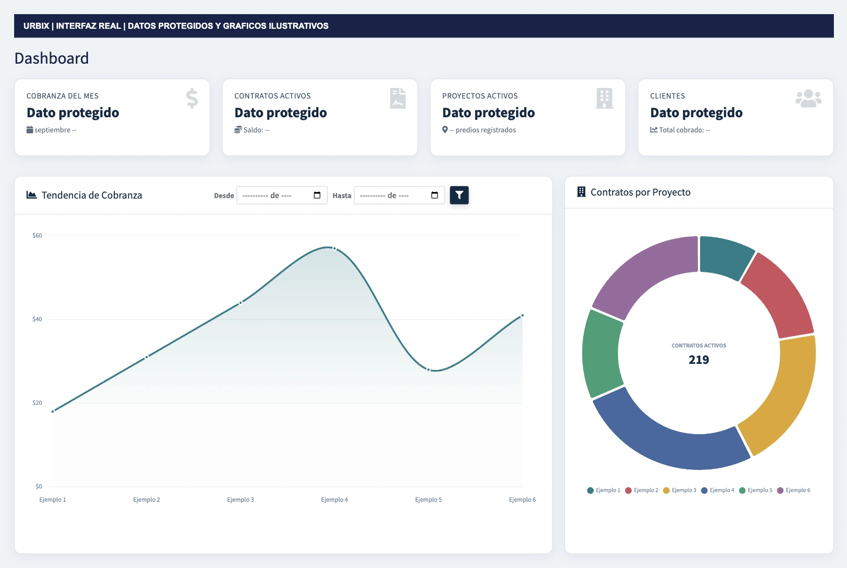This screenshot has width=847, height=568.
Task: Click the Tendencia de Cobranza title
Action: [91, 195]
